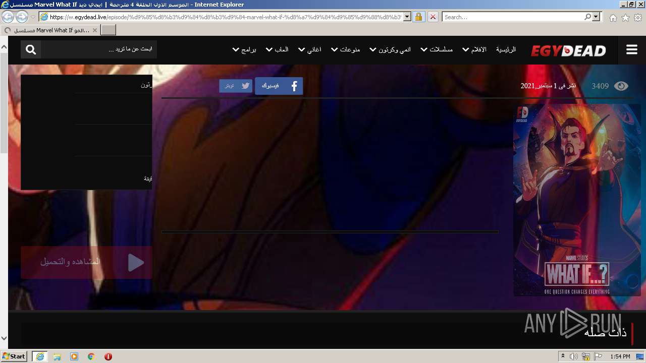Screen dimensions: 646x363
Task: Open the address bar autocomplete dropdown
Action: 407,17
